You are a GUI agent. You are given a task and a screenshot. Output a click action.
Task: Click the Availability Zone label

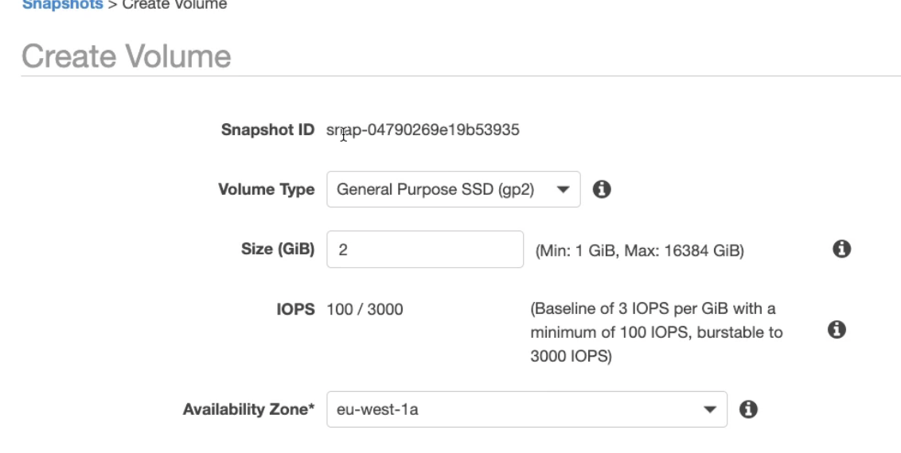248,409
